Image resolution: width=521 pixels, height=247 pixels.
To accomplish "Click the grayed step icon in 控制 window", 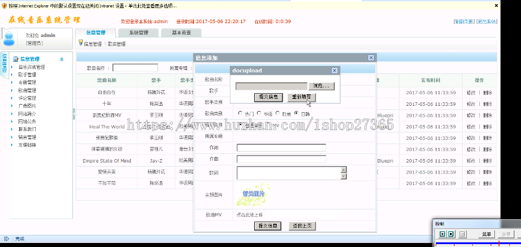I will 462,234.
